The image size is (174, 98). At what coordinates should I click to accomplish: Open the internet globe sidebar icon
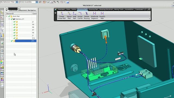2,43
